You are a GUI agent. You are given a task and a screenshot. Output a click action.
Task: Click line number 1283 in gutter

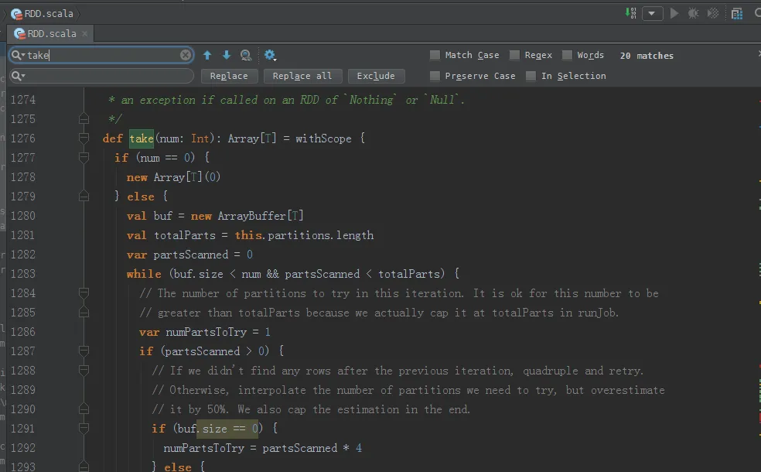(x=22, y=273)
